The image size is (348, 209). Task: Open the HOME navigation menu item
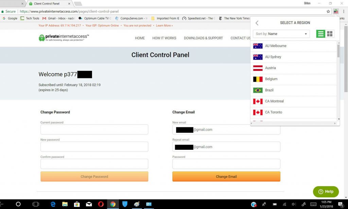click(x=140, y=38)
